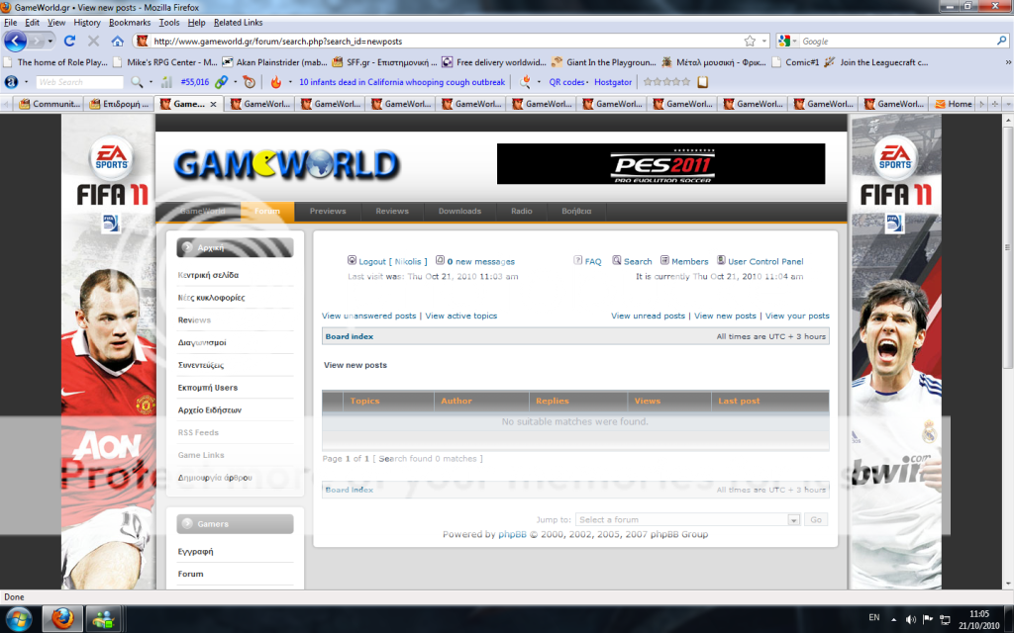The image size is (1014, 633).
Task: Go back using the Back arrow button
Action: tap(16, 41)
